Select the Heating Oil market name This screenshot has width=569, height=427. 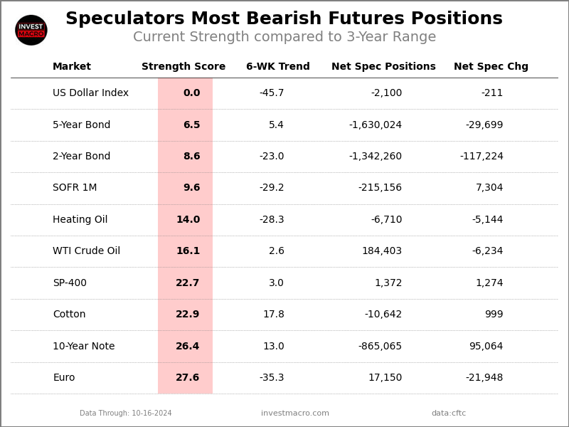(x=80, y=220)
